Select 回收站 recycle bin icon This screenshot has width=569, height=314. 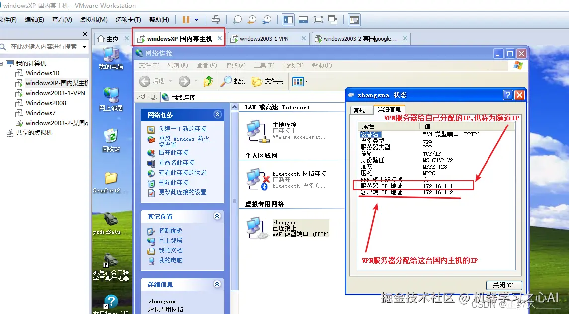111,140
